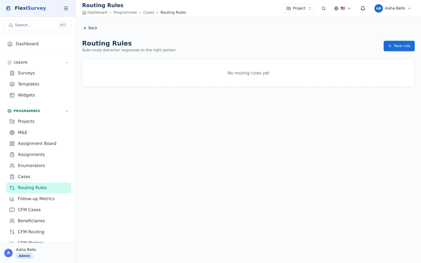Open CFM Routing in sidebar
Screen dimensions: 421x263
coord(39,232)
